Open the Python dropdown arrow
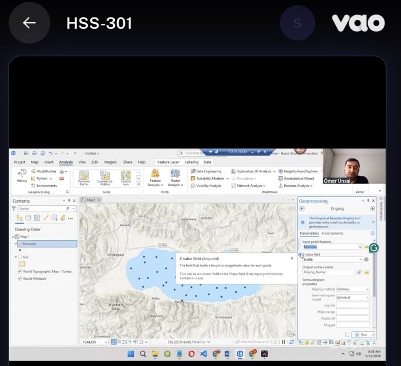Image resolution: width=401 pixels, height=366 pixels. coord(50,179)
